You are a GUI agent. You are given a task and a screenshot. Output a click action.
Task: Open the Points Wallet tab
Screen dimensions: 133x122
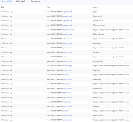click(21, 1)
